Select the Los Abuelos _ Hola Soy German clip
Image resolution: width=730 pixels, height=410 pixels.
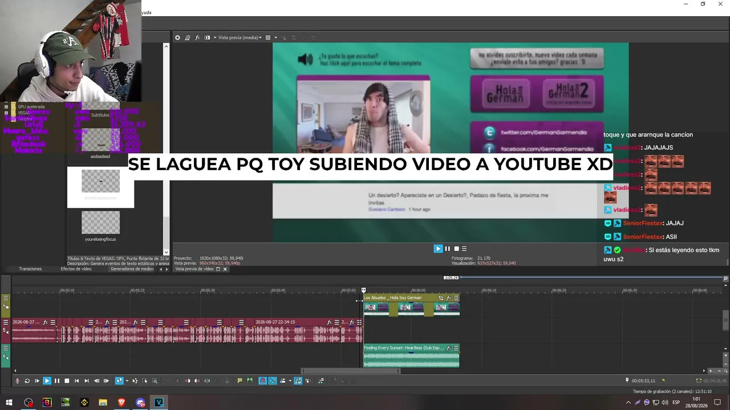(411, 305)
